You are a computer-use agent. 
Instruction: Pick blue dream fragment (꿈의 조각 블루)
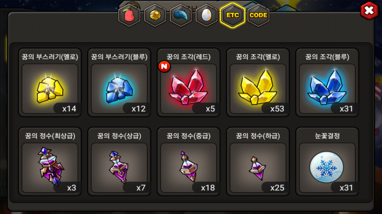click(327, 83)
